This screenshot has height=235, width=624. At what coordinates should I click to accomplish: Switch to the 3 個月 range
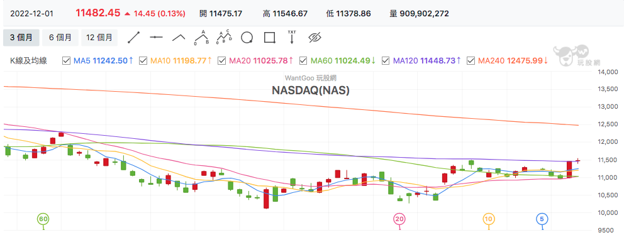click(21, 37)
